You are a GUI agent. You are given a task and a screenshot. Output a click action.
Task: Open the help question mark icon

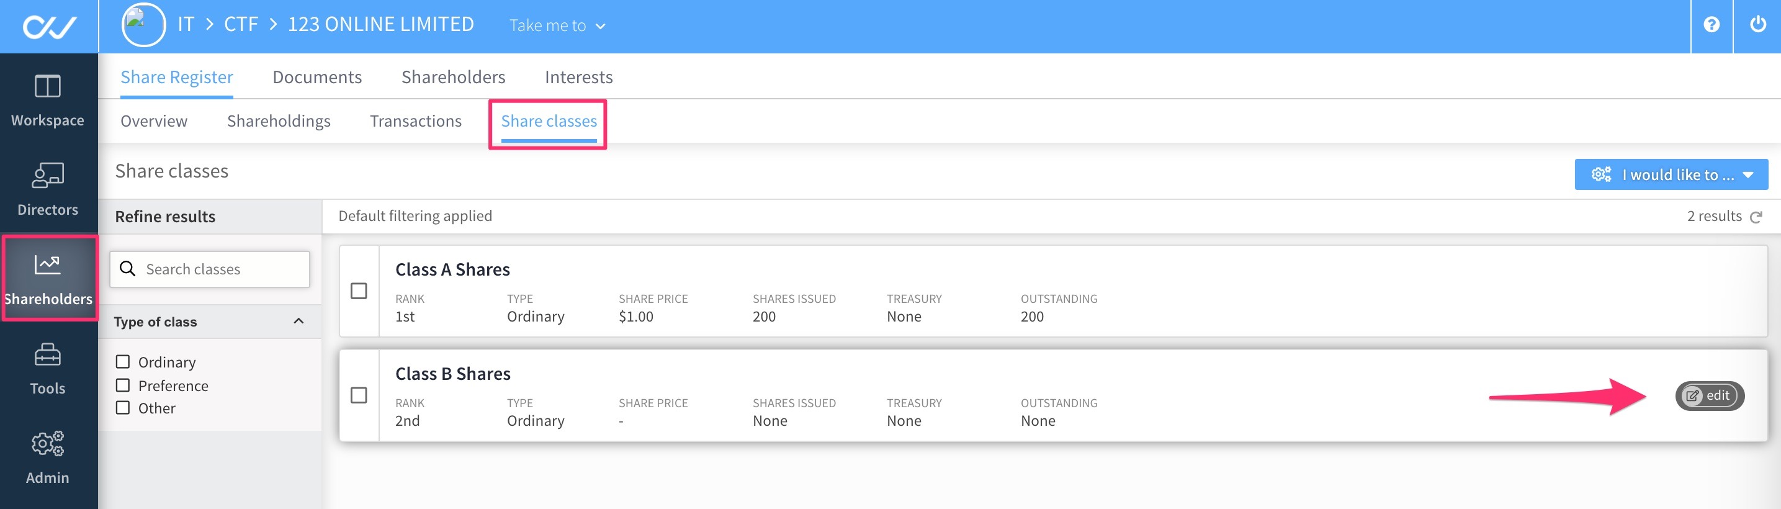click(1711, 25)
